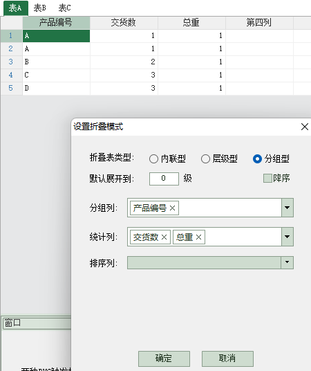Switch to the 表B tab

[39, 8]
